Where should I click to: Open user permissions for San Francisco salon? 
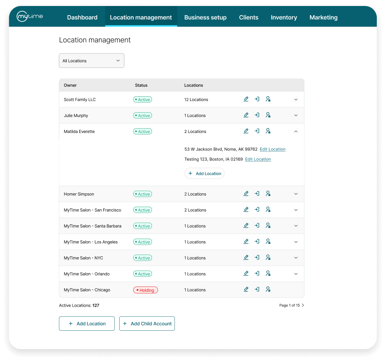coord(268,210)
